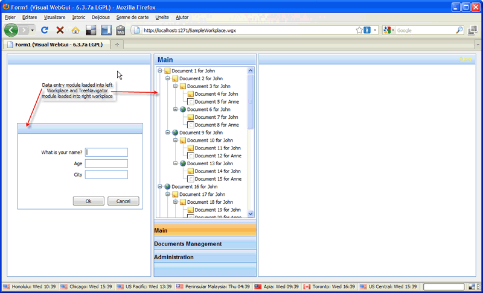483x293 pixels.
Task: Open the back/forward history dropdown arrow
Action: 32,30
